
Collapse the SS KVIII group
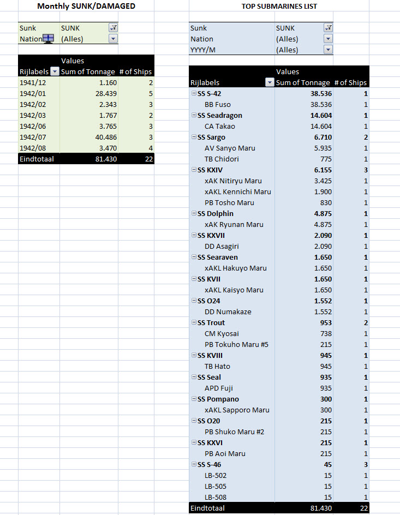click(x=194, y=355)
